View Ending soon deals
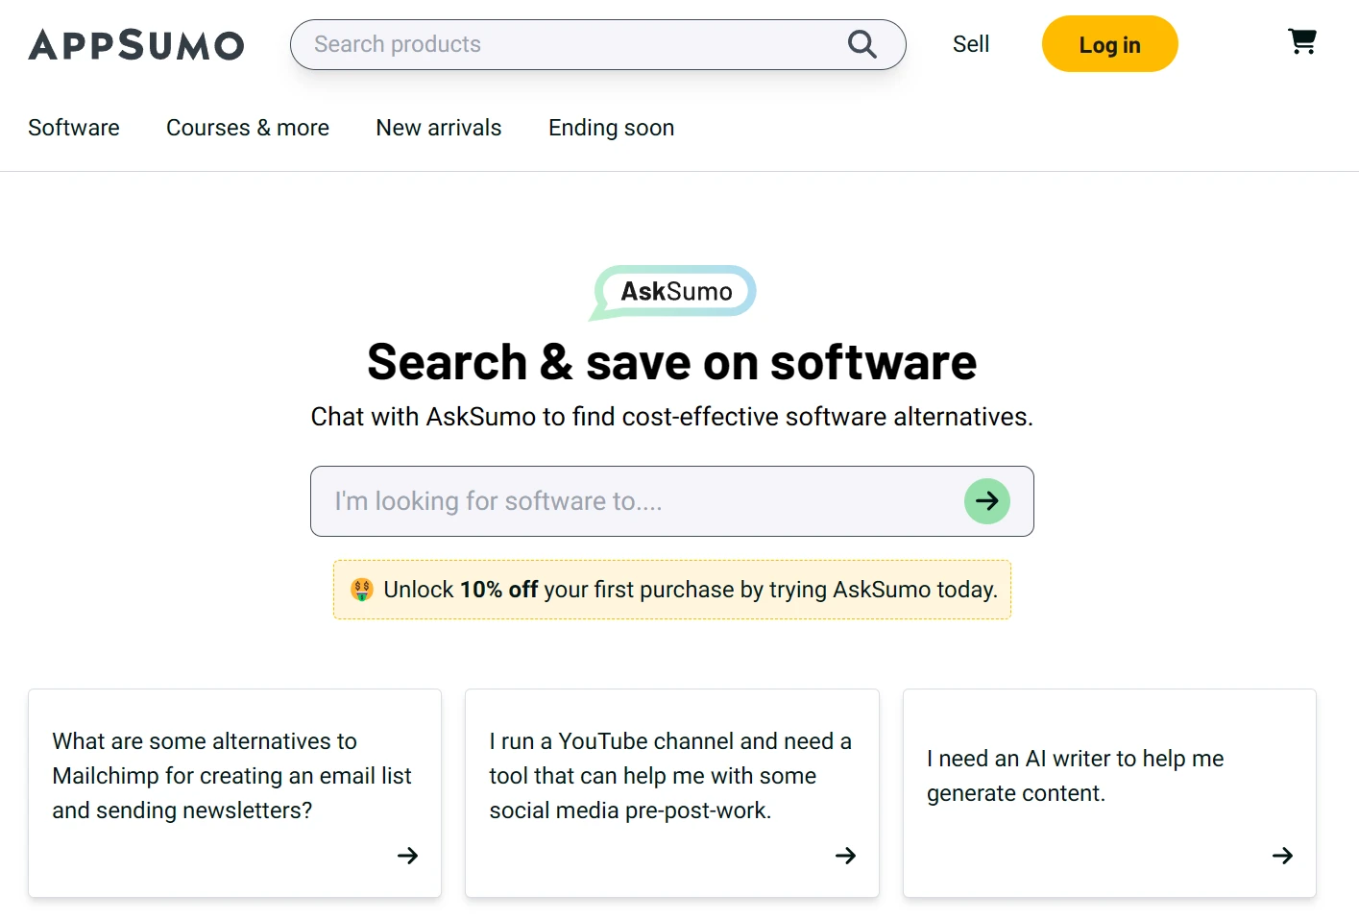Screen dimensions: 1359x919 point(611,128)
